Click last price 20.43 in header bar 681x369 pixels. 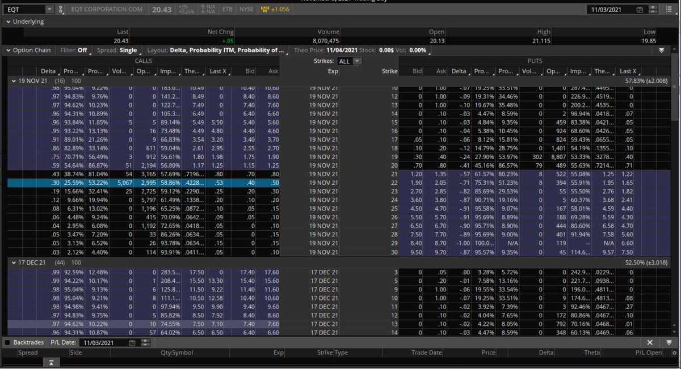click(162, 10)
